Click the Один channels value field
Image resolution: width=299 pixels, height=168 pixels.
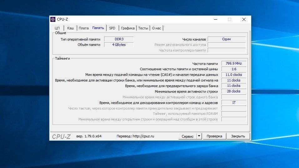(x=226, y=39)
